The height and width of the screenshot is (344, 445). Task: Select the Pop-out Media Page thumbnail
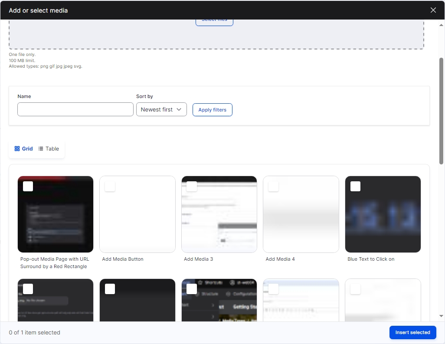[x=56, y=214]
